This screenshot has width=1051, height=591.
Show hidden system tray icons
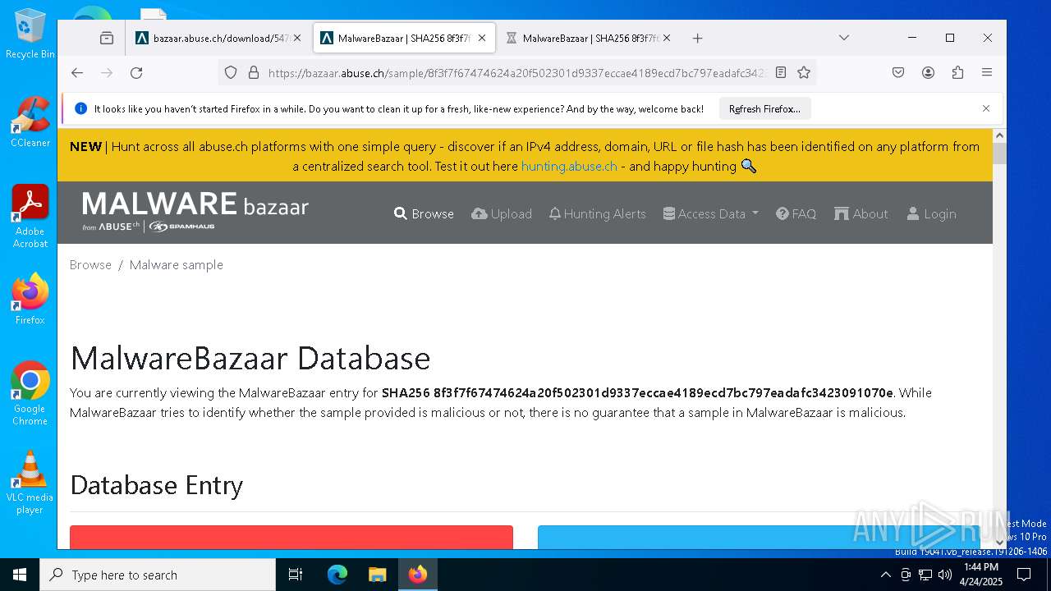coord(885,575)
